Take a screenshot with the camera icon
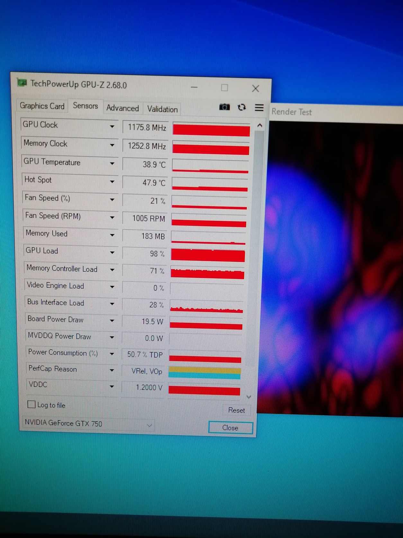Viewport: 403px width, 538px height. click(x=224, y=107)
